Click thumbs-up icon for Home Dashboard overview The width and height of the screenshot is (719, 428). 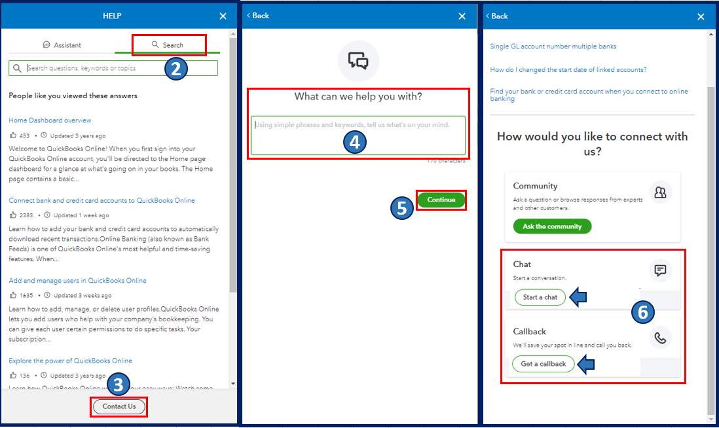[x=13, y=135]
